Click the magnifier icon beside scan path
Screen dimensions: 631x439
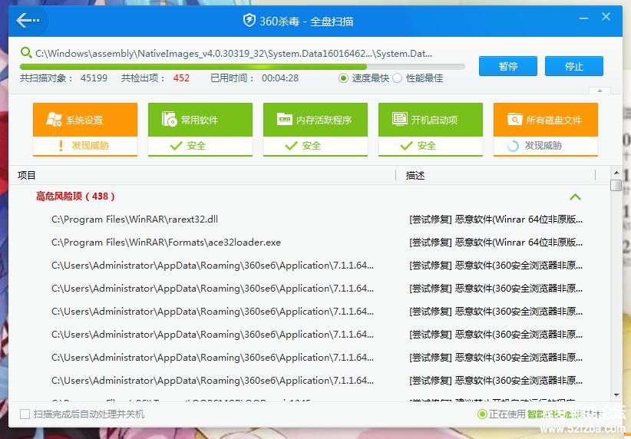point(26,54)
